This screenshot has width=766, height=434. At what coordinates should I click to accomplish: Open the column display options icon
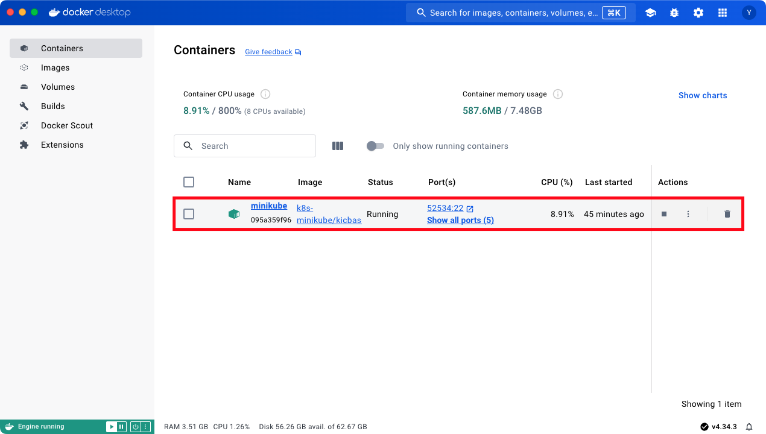pyautogui.click(x=338, y=146)
